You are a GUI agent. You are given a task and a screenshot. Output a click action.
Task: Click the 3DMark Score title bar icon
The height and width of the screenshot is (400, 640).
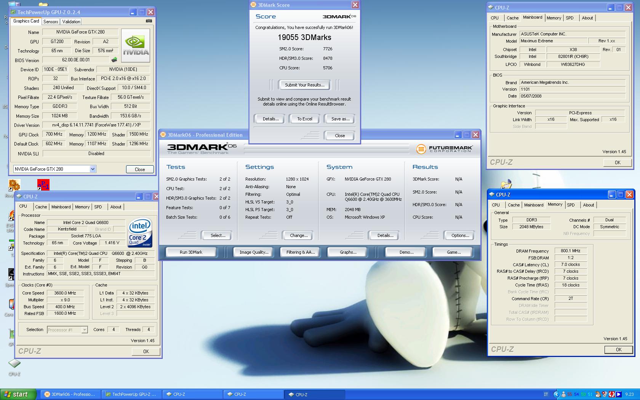tap(254, 5)
